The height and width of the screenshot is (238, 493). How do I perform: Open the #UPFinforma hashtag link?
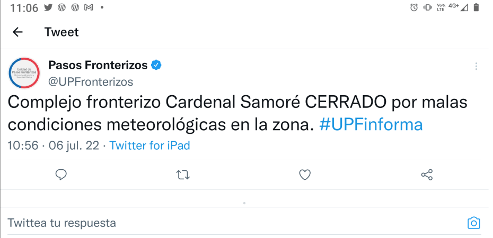coord(371,125)
